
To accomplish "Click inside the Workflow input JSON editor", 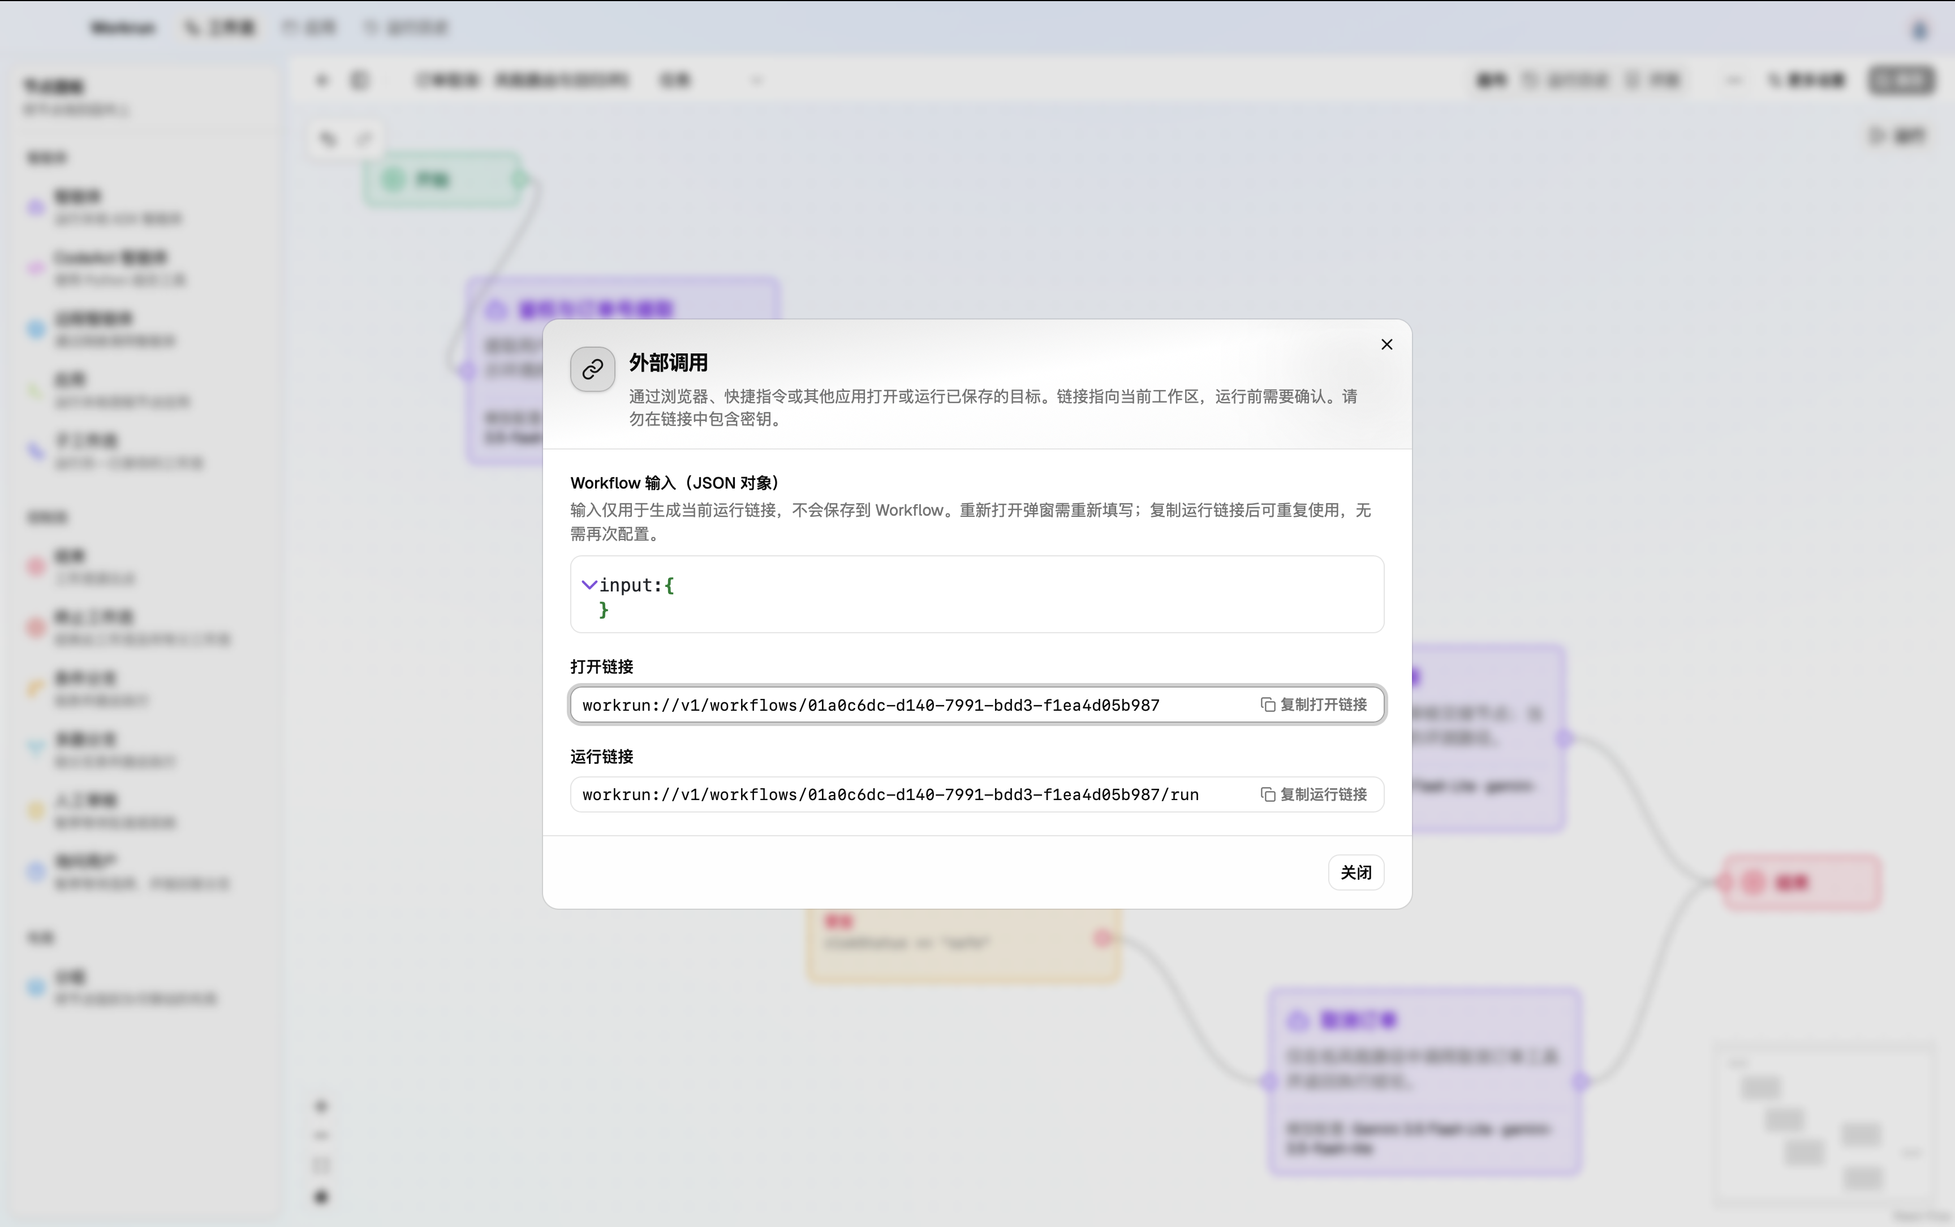I will [977, 594].
